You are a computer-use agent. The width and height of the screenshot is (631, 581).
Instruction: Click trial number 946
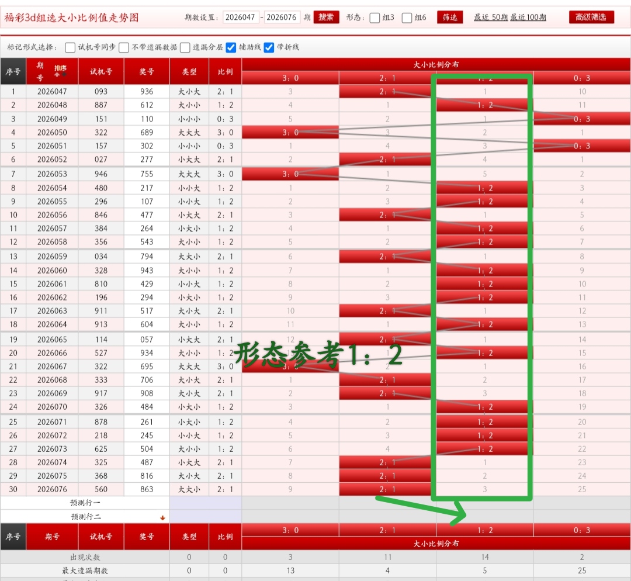click(x=101, y=174)
